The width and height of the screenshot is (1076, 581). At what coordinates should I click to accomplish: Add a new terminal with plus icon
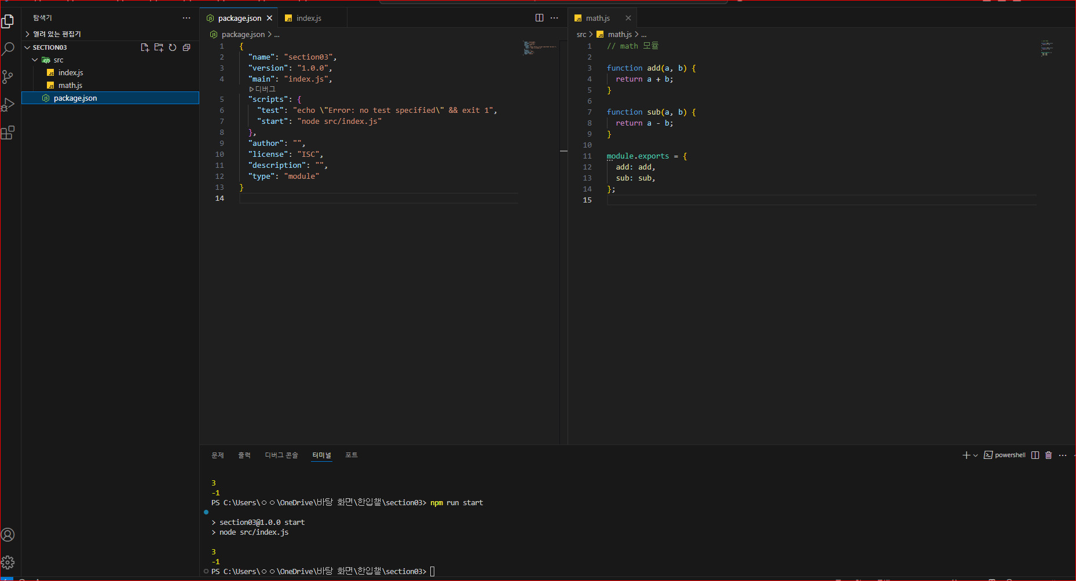(966, 455)
